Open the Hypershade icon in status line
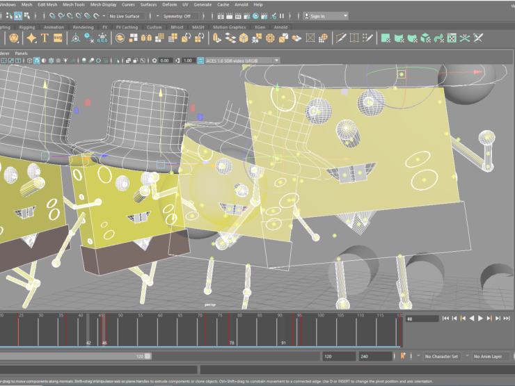515x386 pixels. (x=255, y=16)
